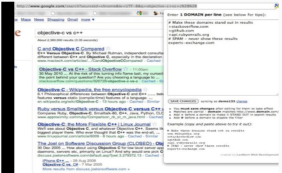Click the bird bookmark icon

point(156,13)
